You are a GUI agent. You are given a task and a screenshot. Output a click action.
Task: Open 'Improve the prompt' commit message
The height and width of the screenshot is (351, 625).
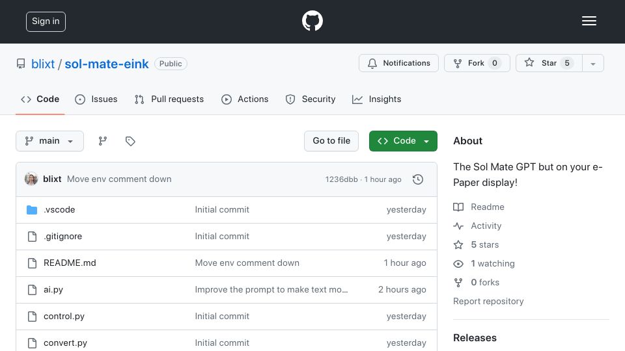[x=271, y=290]
